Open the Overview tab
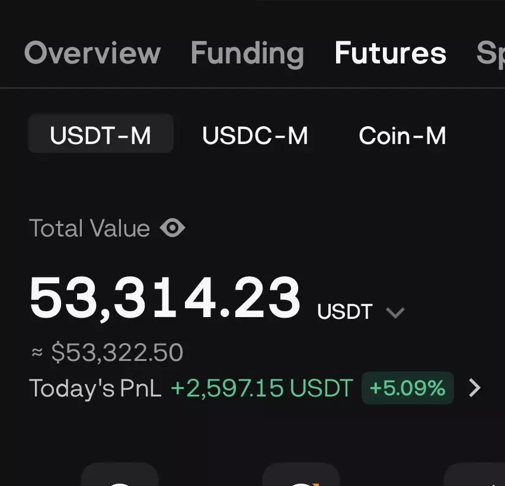This screenshot has width=505, height=486. 92,53
